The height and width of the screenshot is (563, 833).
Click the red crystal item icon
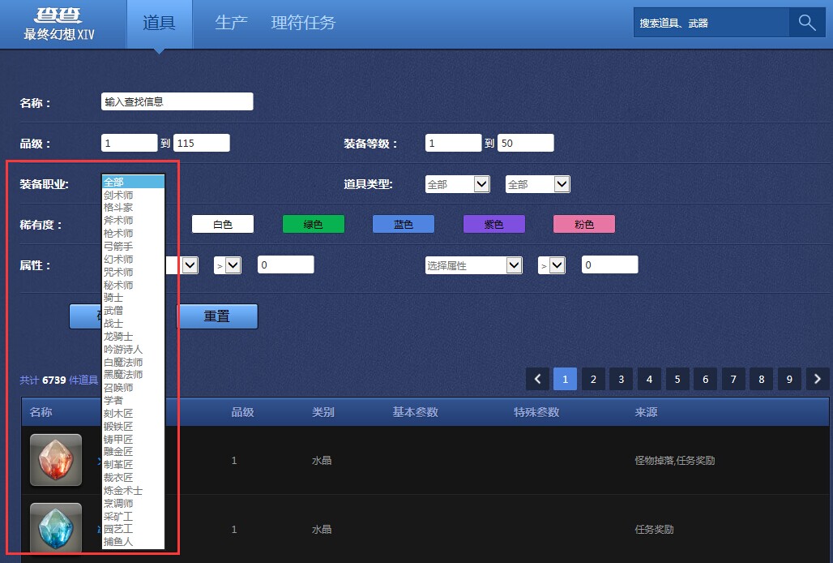pos(56,460)
